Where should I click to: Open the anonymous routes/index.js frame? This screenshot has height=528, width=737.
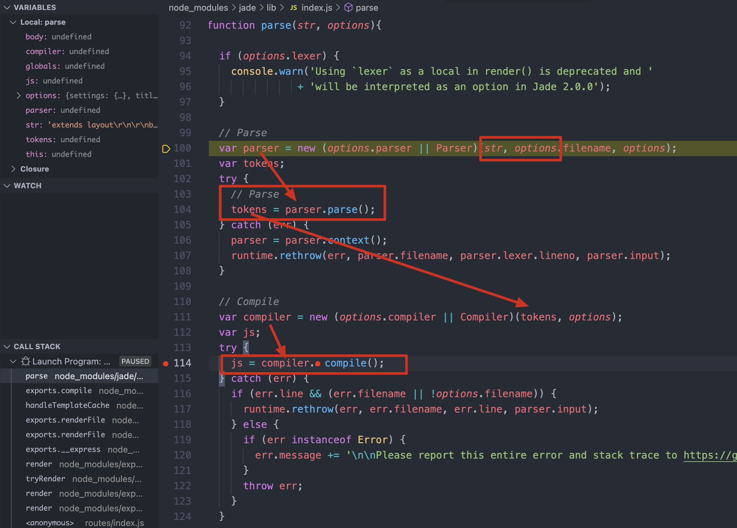point(50,523)
